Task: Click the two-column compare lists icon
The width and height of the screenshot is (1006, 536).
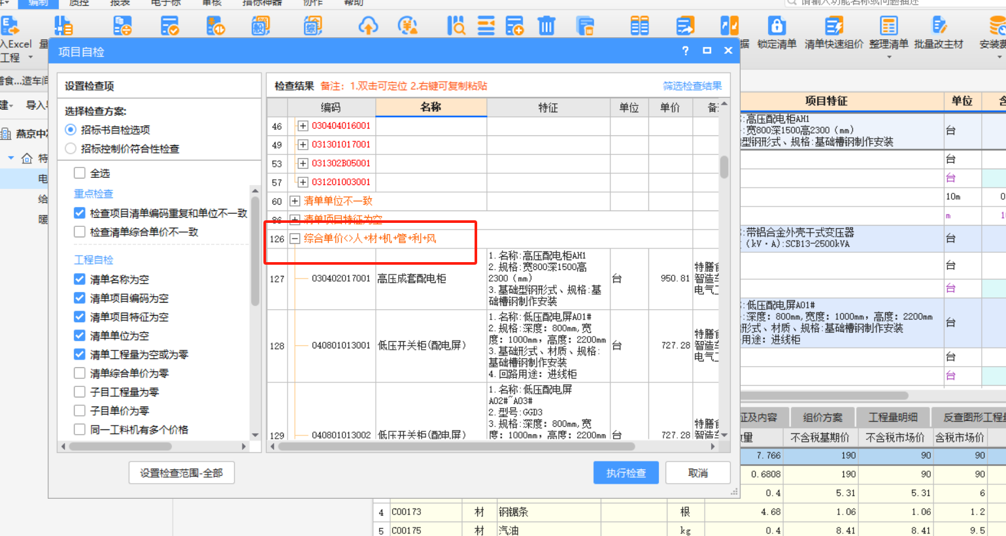Action: tap(639, 26)
